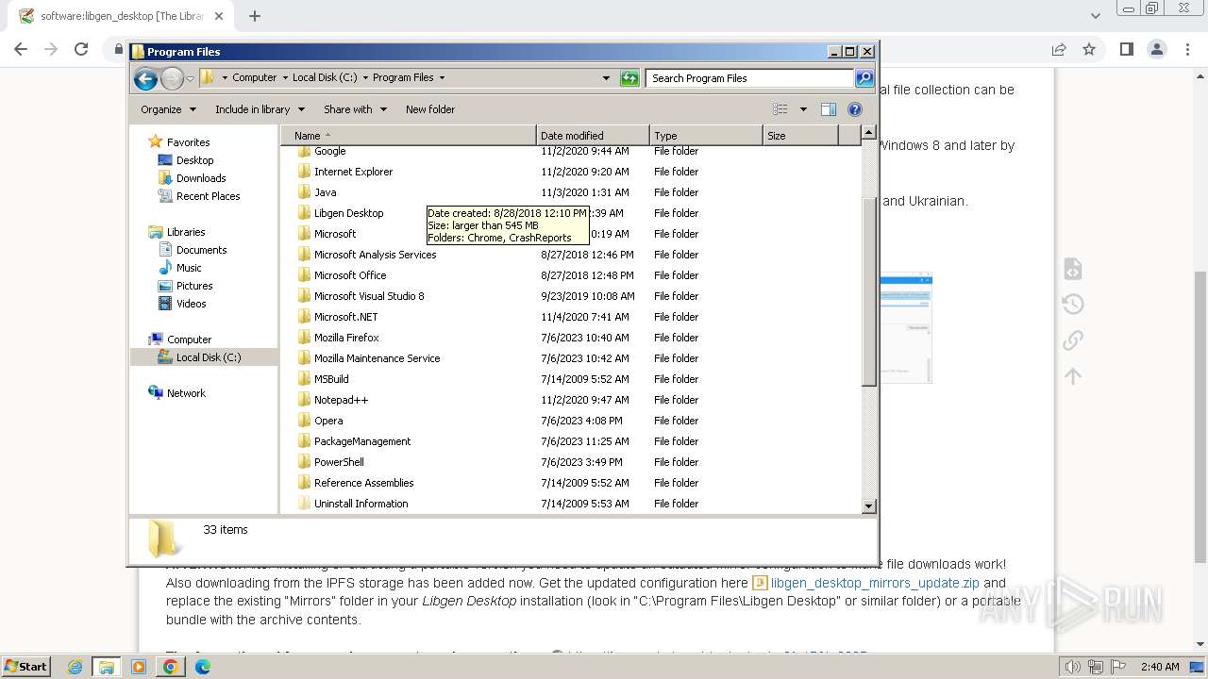Image resolution: width=1208 pixels, height=679 pixels.
Task: Sort by Type column header
Action: click(706, 136)
